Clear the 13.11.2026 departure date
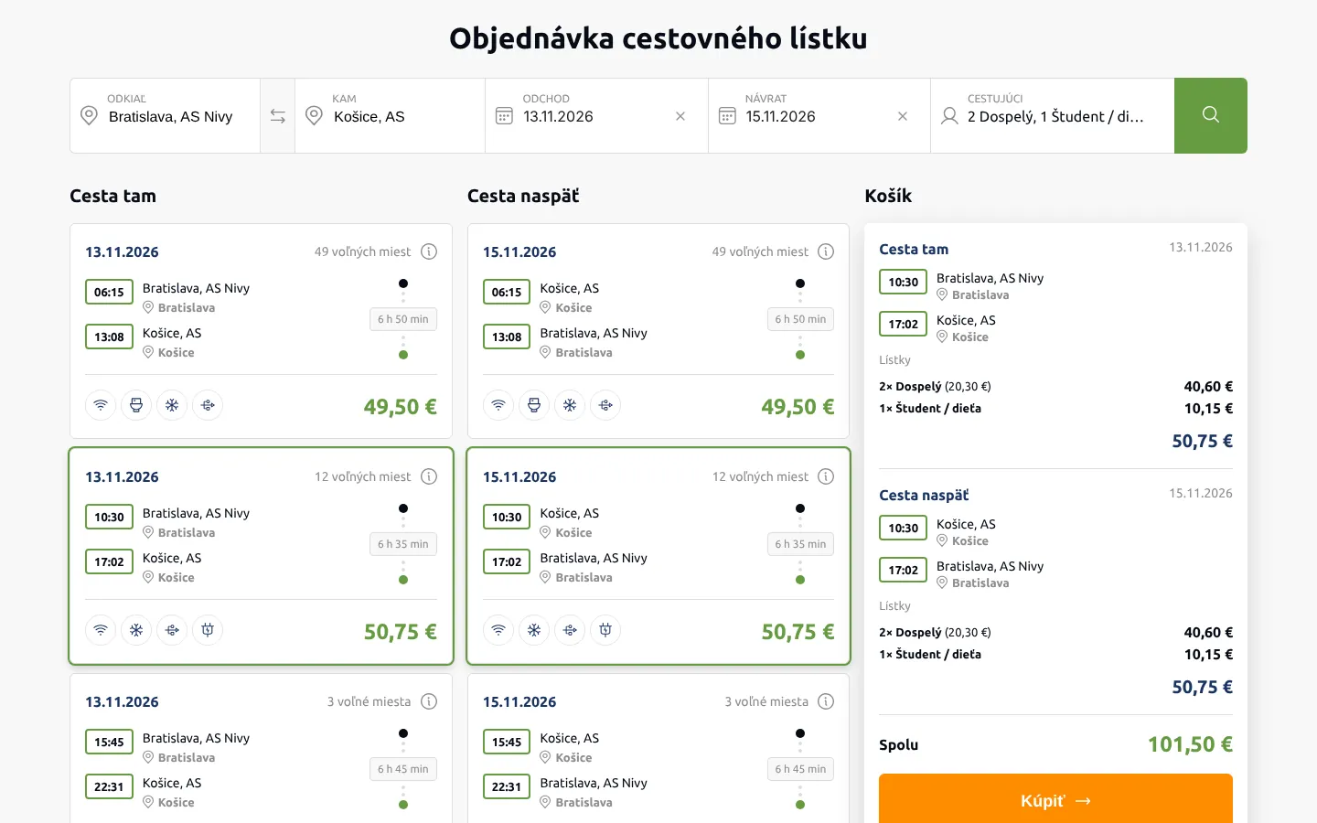The image size is (1317, 823). coord(680,116)
